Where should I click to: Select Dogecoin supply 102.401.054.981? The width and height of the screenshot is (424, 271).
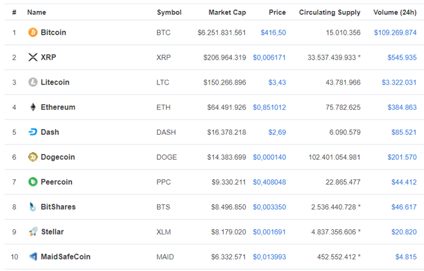click(x=334, y=157)
